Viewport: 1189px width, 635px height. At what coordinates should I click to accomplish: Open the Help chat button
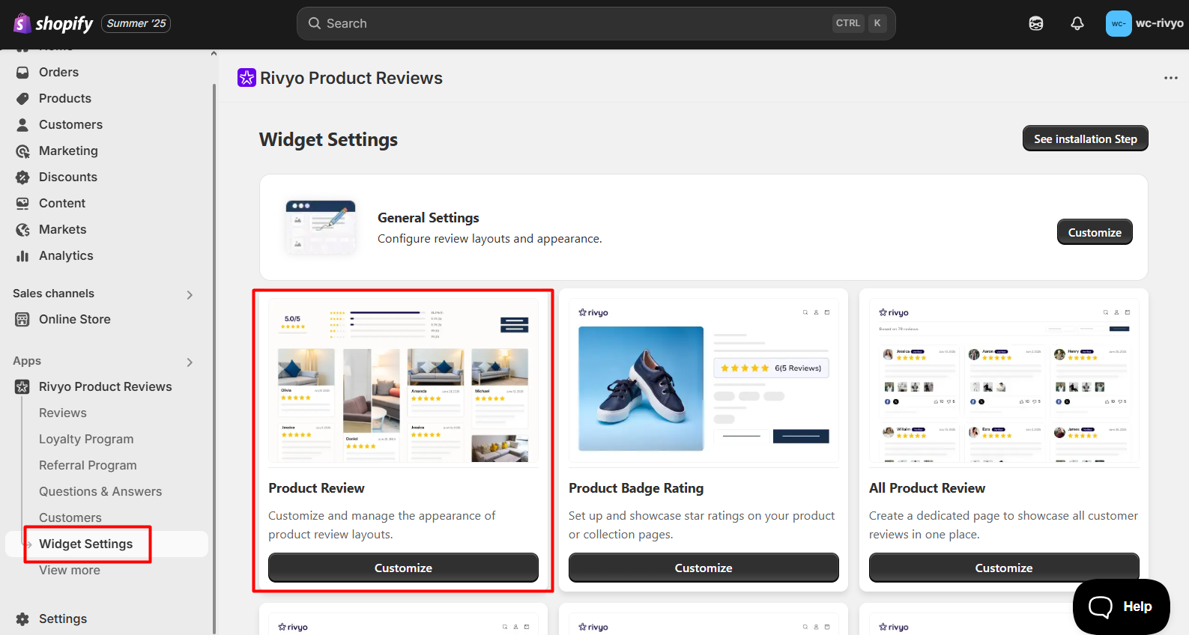pos(1121,607)
